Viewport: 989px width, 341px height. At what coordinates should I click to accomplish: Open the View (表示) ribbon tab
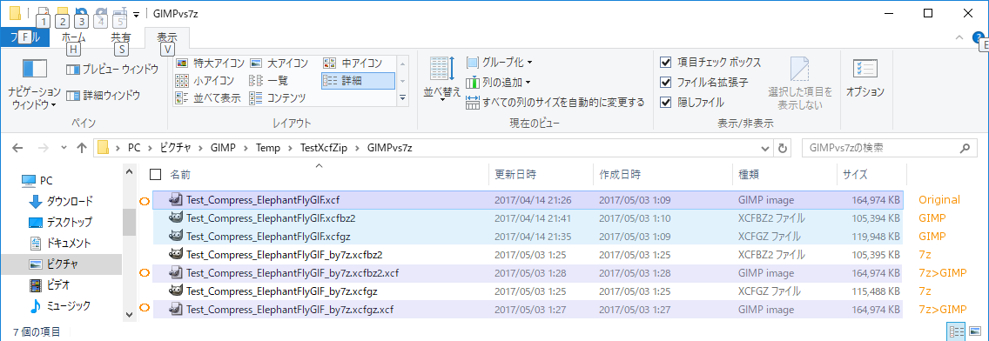167,37
